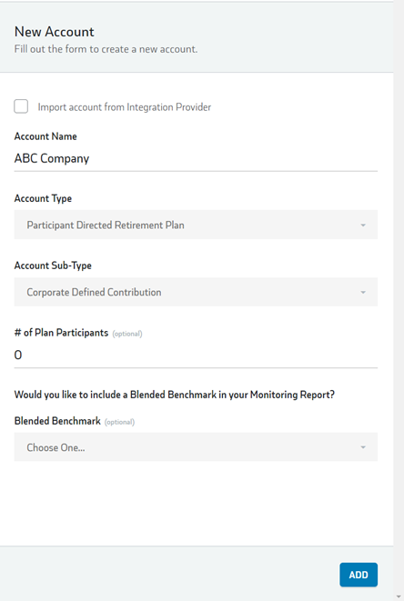Click the scrollbar down arrow at bottom right

[399, 596]
